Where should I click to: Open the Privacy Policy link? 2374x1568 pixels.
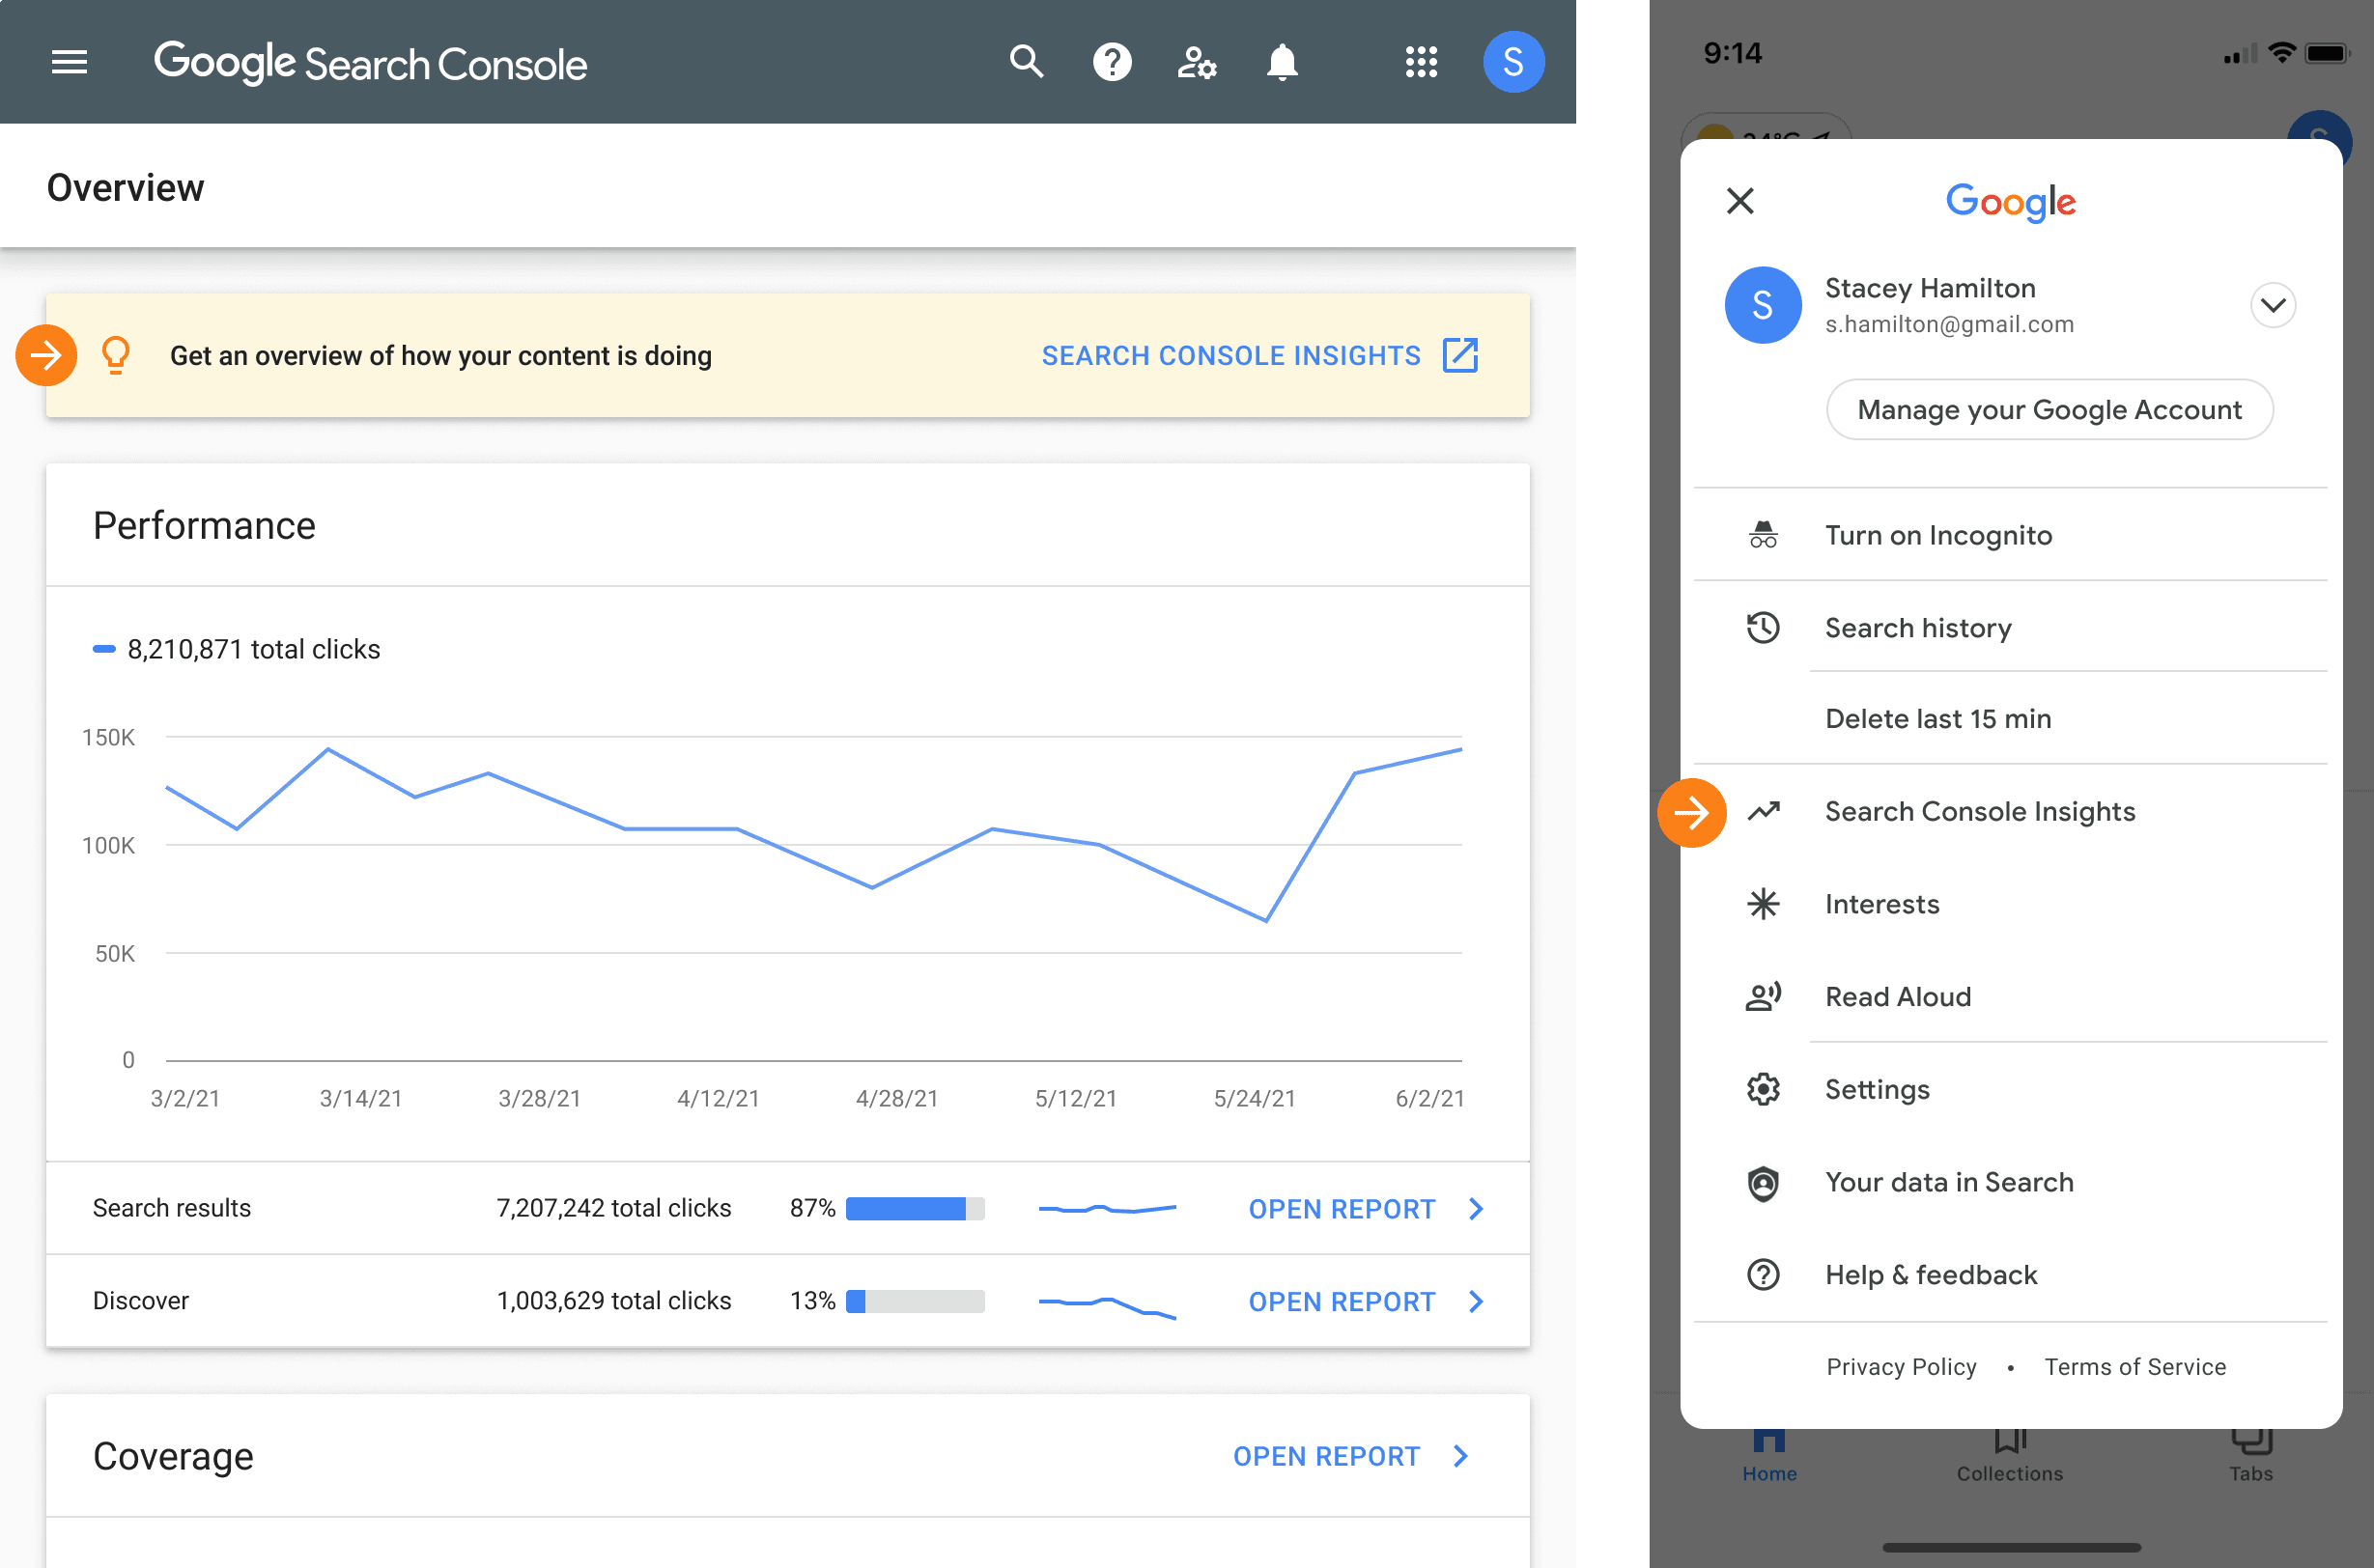coord(1900,1366)
